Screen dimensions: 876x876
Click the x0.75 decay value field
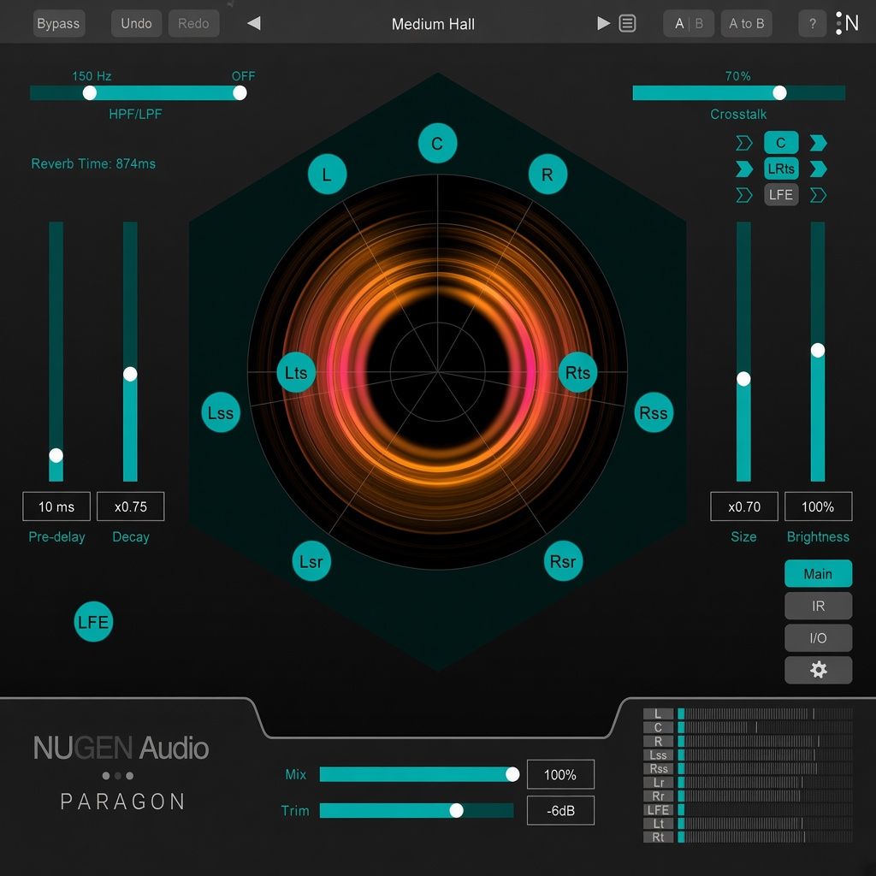pos(131,506)
